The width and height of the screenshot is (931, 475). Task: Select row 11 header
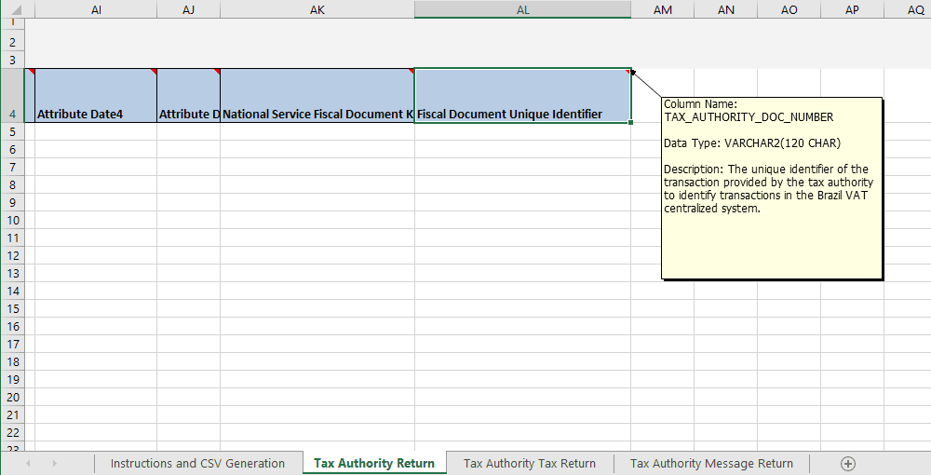coord(12,238)
